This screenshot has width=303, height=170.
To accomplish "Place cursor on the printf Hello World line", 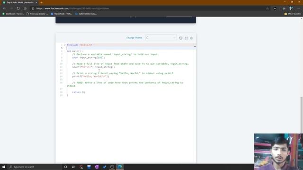I will [90, 76].
